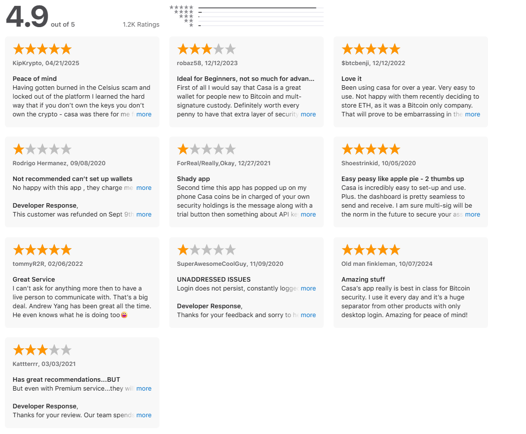Expand the developer response to Rodrigo Hermanez
This screenshot has height=434, width=526.
coord(144,215)
